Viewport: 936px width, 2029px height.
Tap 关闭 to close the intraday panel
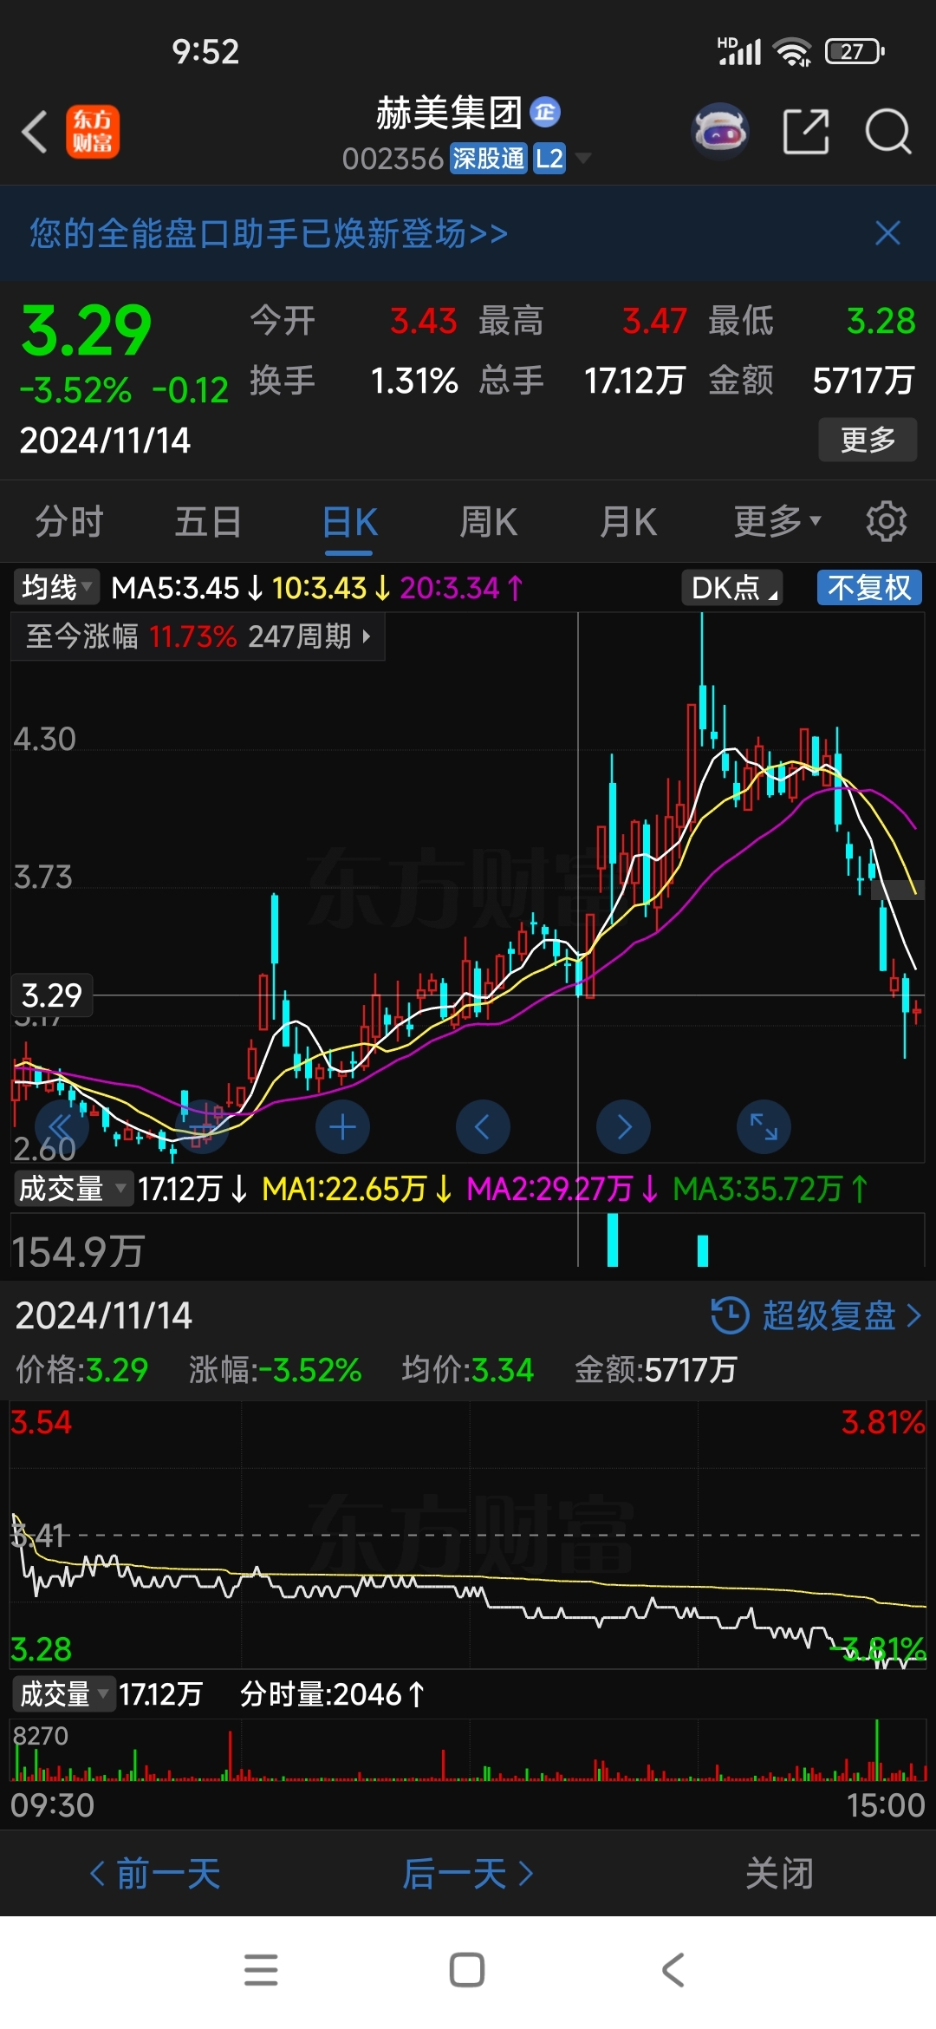pyautogui.click(x=780, y=1874)
